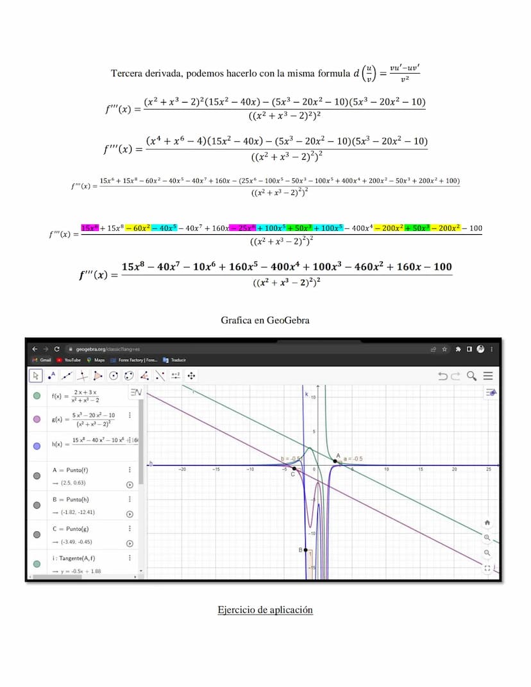Zoom out of the graphics view
This screenshot has height=687, width=531.
[487, 553]
